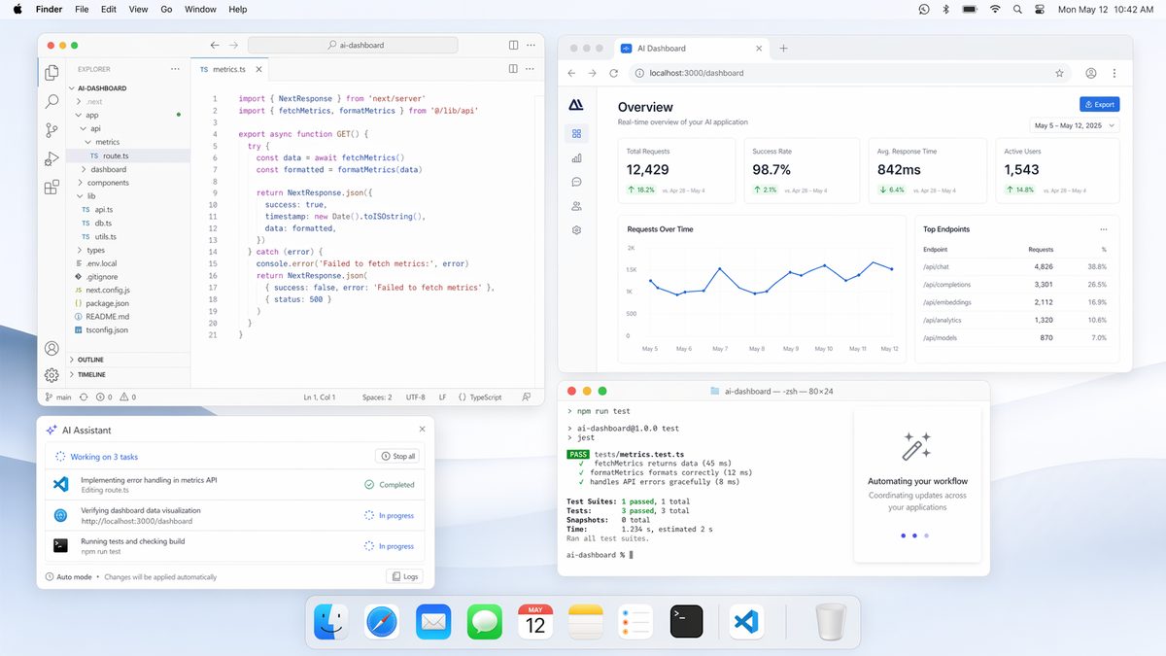Open the Run and Debug view

click(51, 158)
